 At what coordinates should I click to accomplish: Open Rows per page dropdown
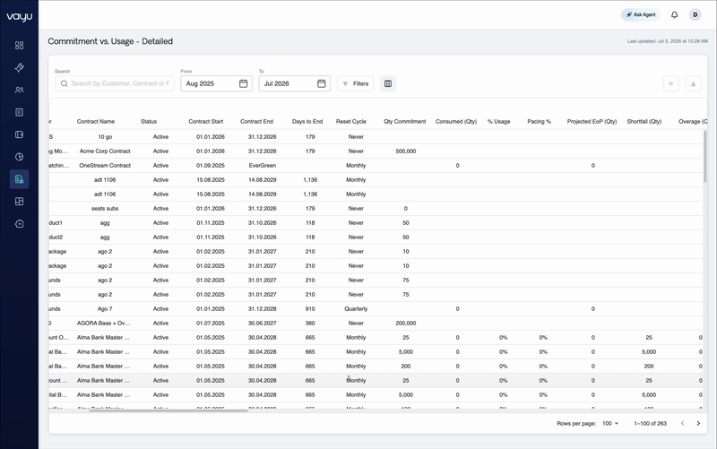click(610, 423)
